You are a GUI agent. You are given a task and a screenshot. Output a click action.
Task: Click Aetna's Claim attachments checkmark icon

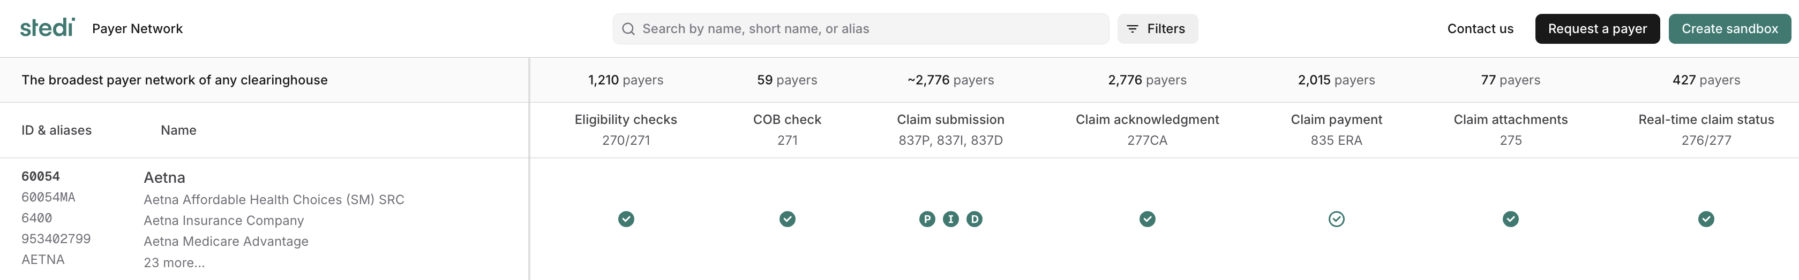point(1510,219)
